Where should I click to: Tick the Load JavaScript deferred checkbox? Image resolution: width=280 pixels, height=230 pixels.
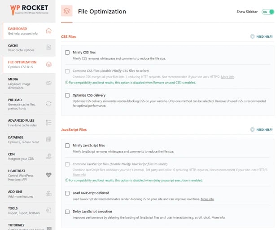[67, 193]
